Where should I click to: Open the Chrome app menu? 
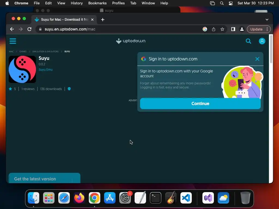(x=21, y=3)
